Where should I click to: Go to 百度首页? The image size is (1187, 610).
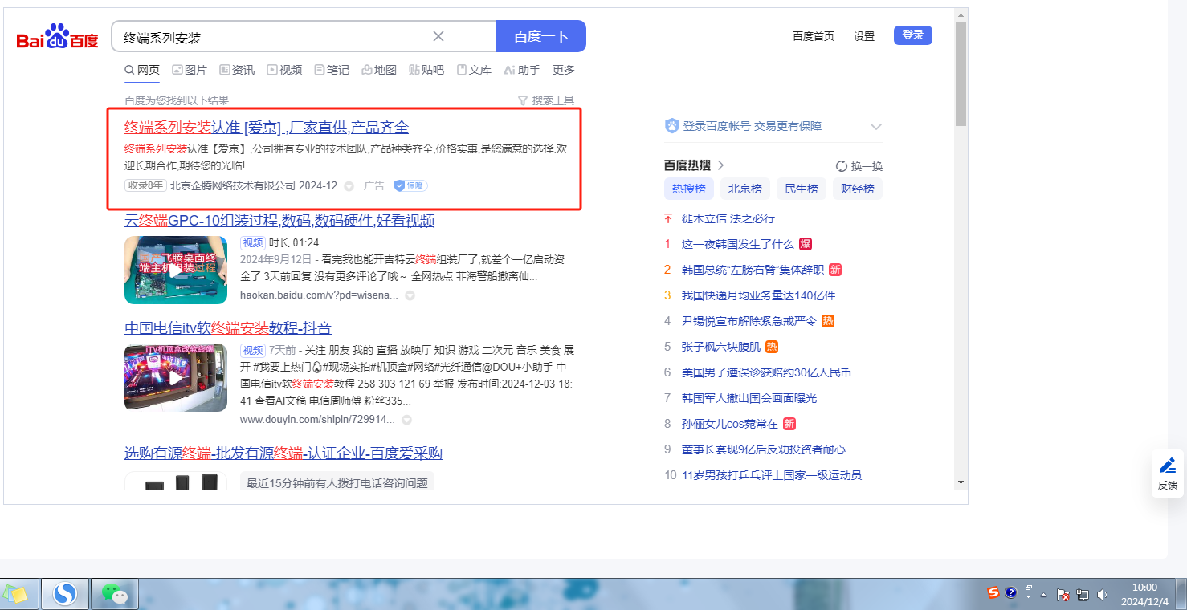tap(814, 36)
